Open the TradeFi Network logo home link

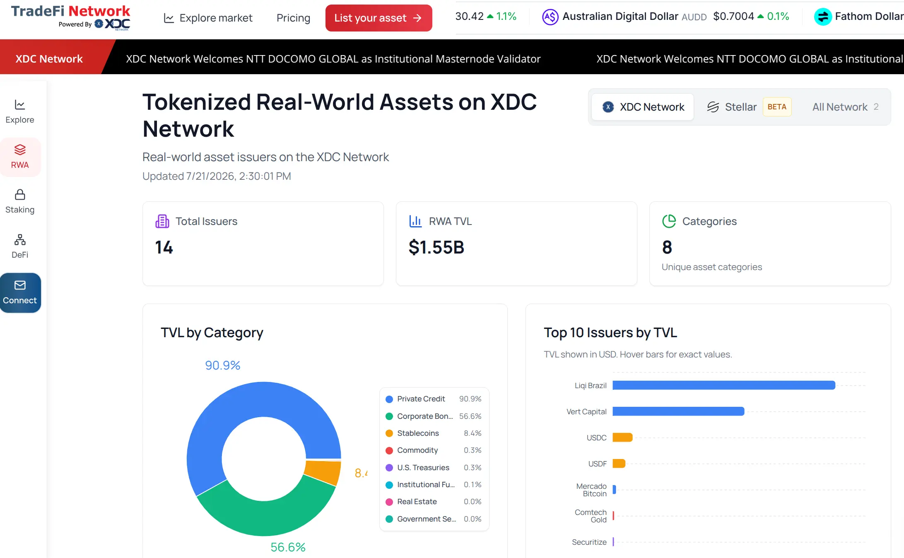pyautogui.click(x=70, y=17)
